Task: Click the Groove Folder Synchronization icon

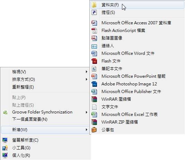Action: pos(5,112)
